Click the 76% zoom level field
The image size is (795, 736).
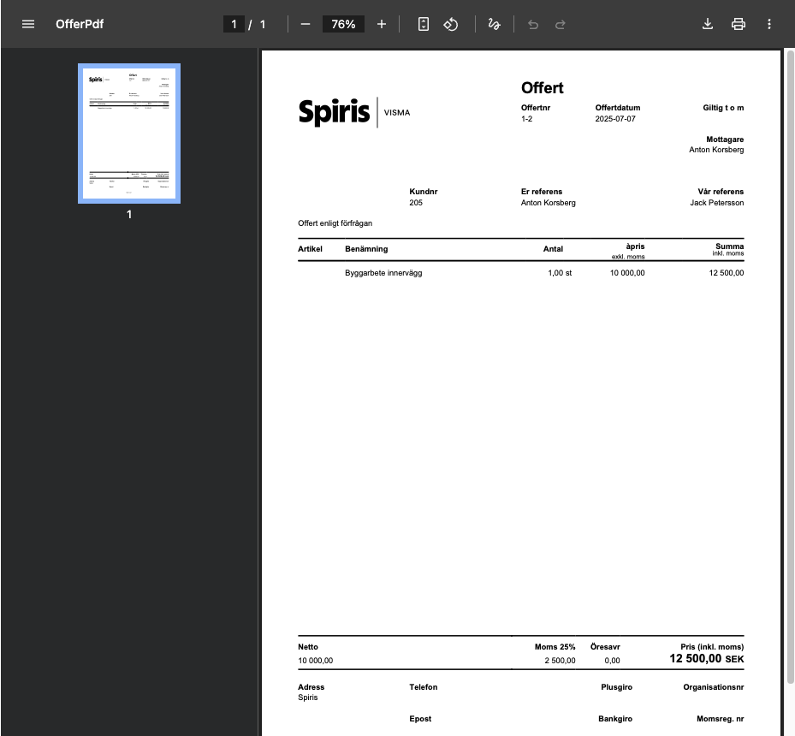point(343,24)
